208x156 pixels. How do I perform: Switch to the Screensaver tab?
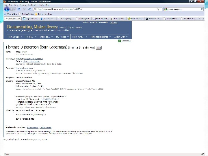pos(48,19)
